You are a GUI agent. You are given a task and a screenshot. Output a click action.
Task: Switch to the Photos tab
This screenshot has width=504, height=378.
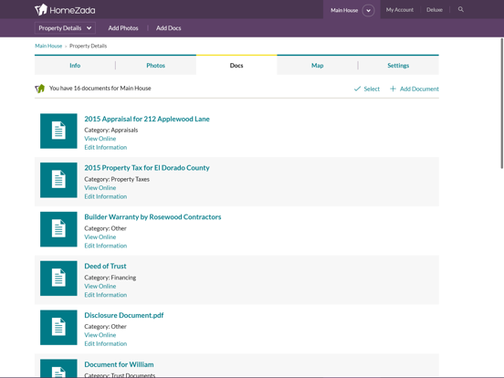pyautogui.click(x=155, y=65)
